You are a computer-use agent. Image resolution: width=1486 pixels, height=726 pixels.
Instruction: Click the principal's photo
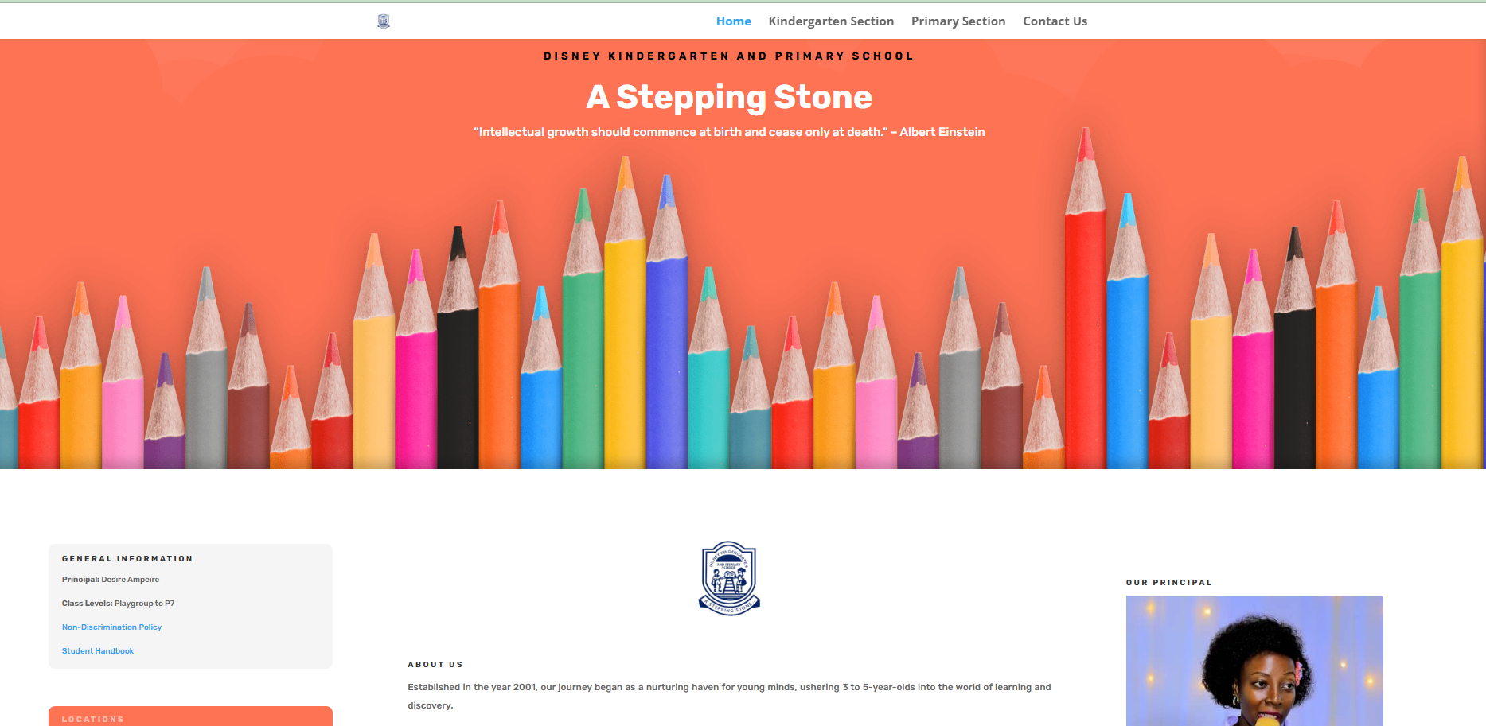click(x=1254, y=661)
